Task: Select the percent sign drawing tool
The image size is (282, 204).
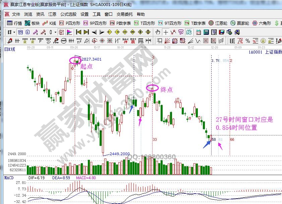Action: 247,41
